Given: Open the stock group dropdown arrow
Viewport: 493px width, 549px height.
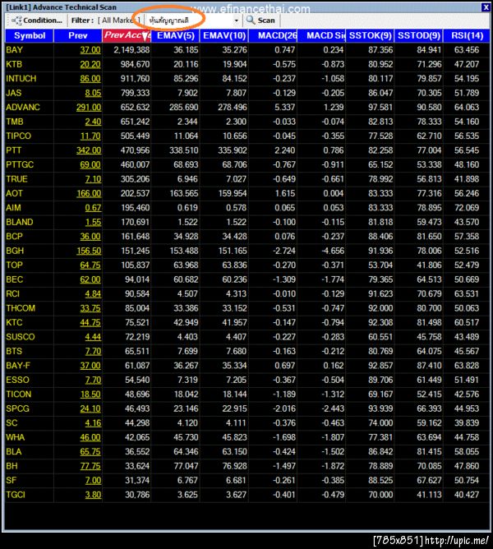Looking at the screenshot, I should [x=237, y=21].
